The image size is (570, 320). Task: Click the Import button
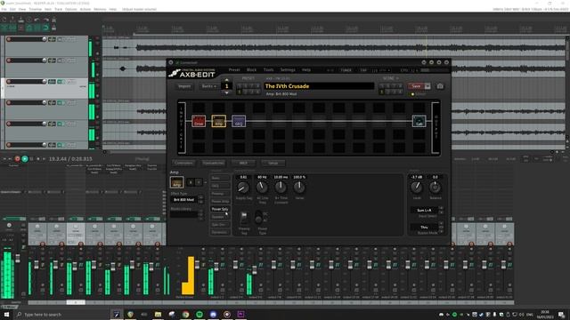184,86
